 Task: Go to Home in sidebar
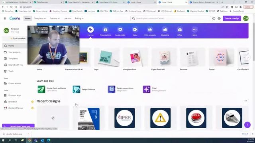tap(15, 46)
